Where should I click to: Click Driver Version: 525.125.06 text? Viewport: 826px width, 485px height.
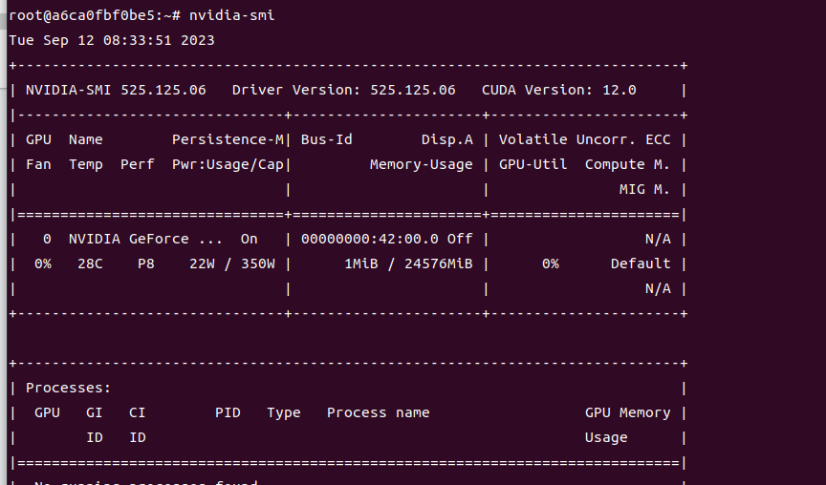coord(343,90)
